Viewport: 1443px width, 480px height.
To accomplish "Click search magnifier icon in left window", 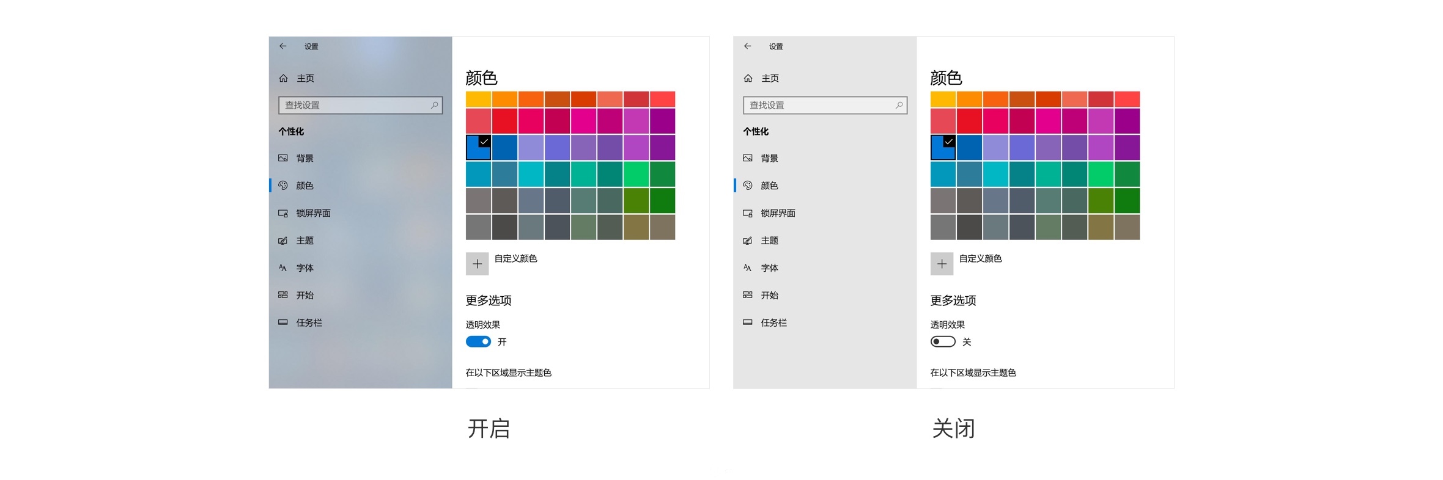I will click(434, 105).
